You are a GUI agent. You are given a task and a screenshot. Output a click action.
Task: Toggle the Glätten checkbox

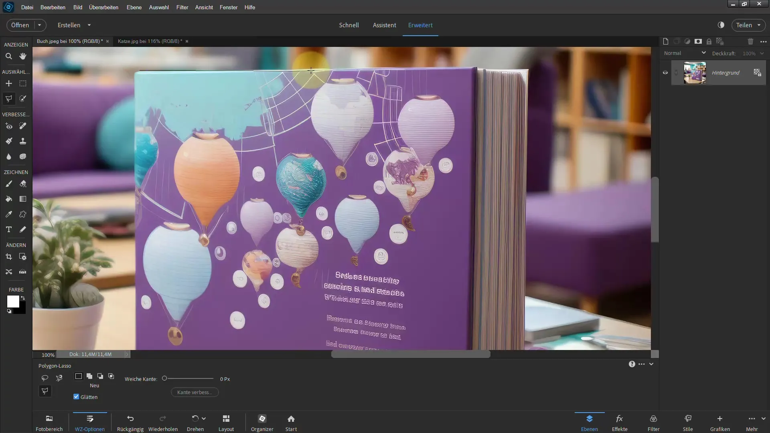(76, 397)
